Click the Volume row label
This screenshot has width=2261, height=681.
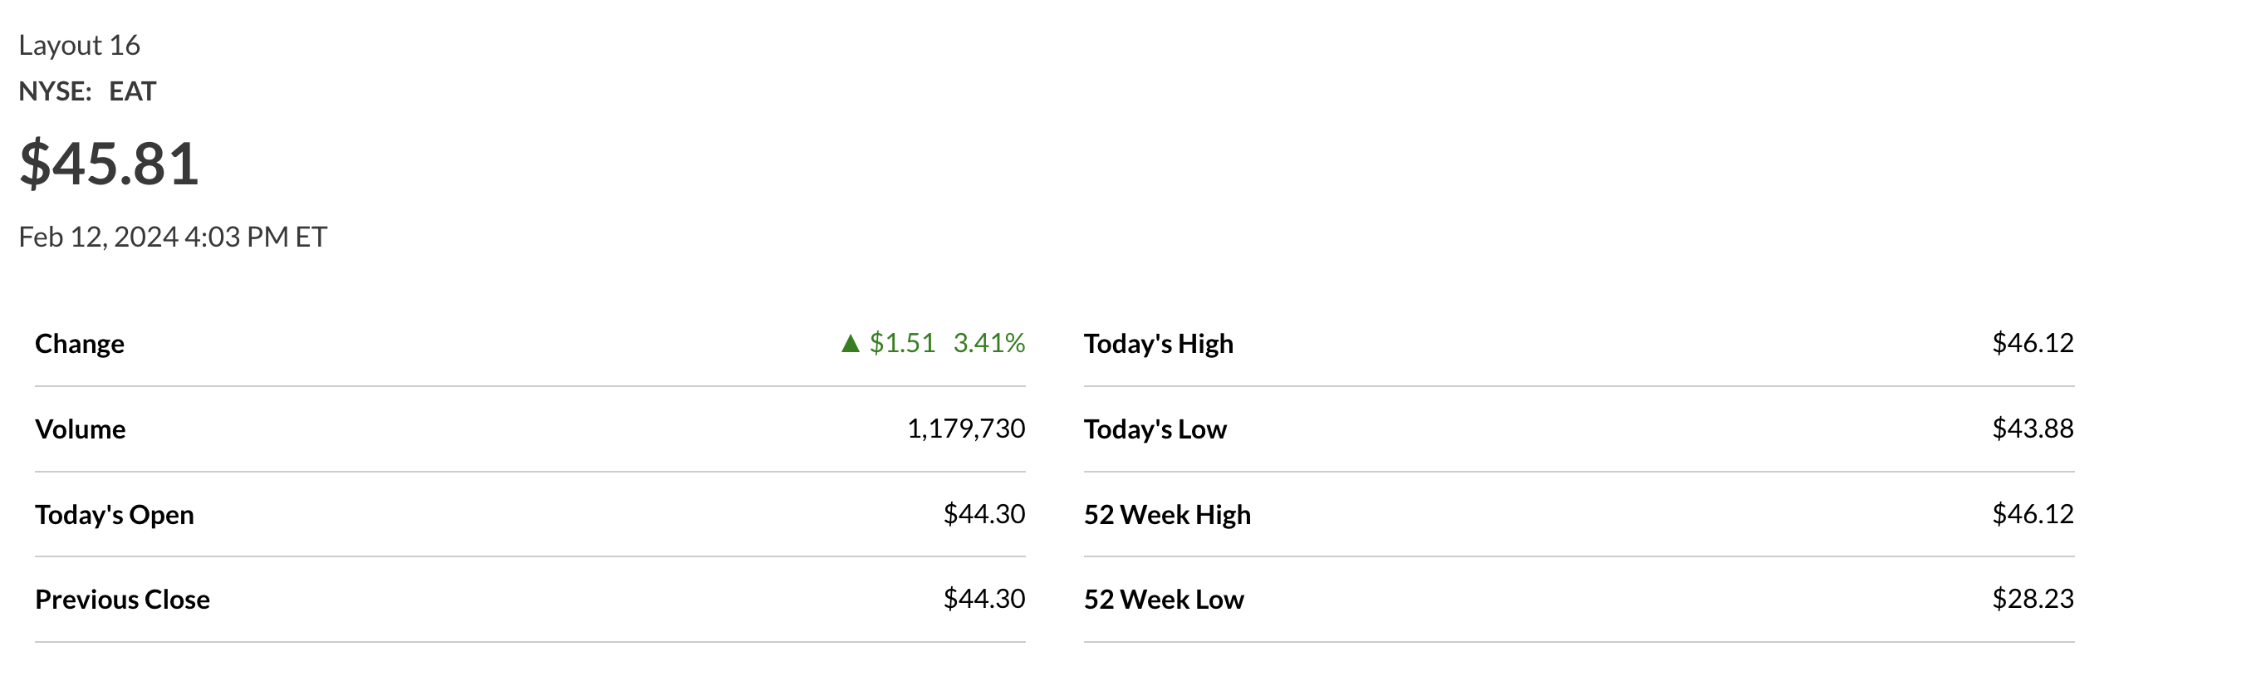81,429
